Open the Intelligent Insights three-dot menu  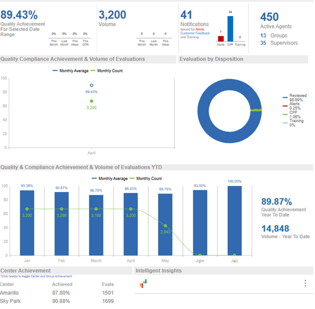coord(305,283)
